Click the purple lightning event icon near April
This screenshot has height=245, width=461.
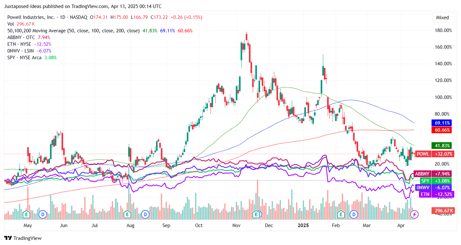[415, 215]
